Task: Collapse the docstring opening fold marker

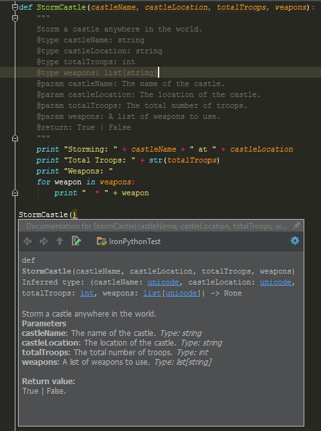Action: [15, 18]
